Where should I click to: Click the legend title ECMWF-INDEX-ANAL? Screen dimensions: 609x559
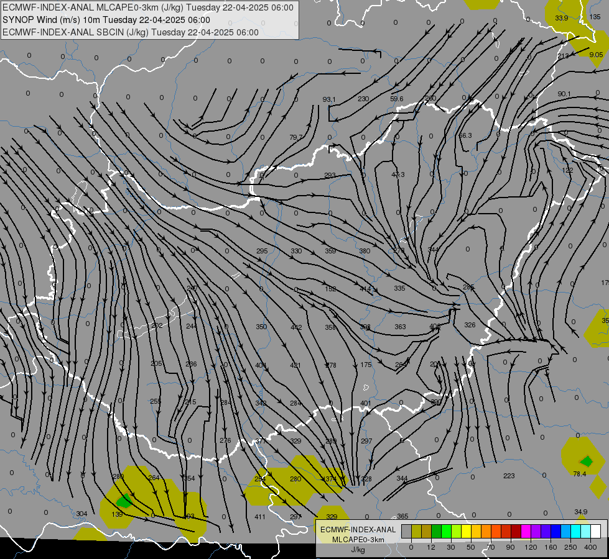pyautogui.click(x=358, y=530)
